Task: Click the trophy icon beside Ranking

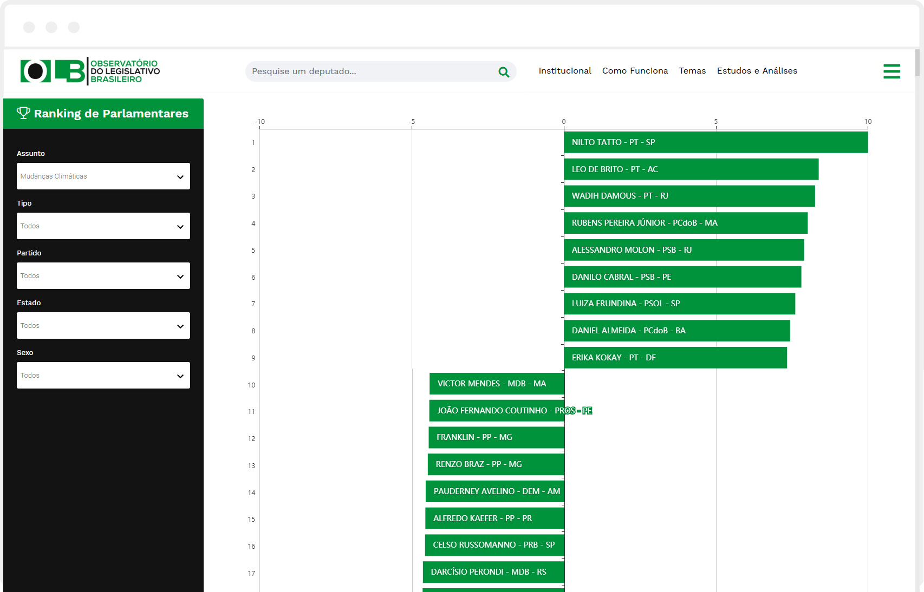Action: point(23,113)
